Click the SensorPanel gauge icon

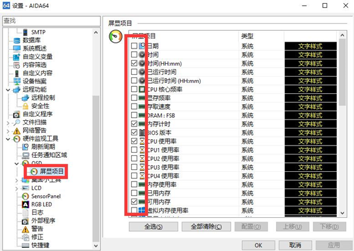26,196
